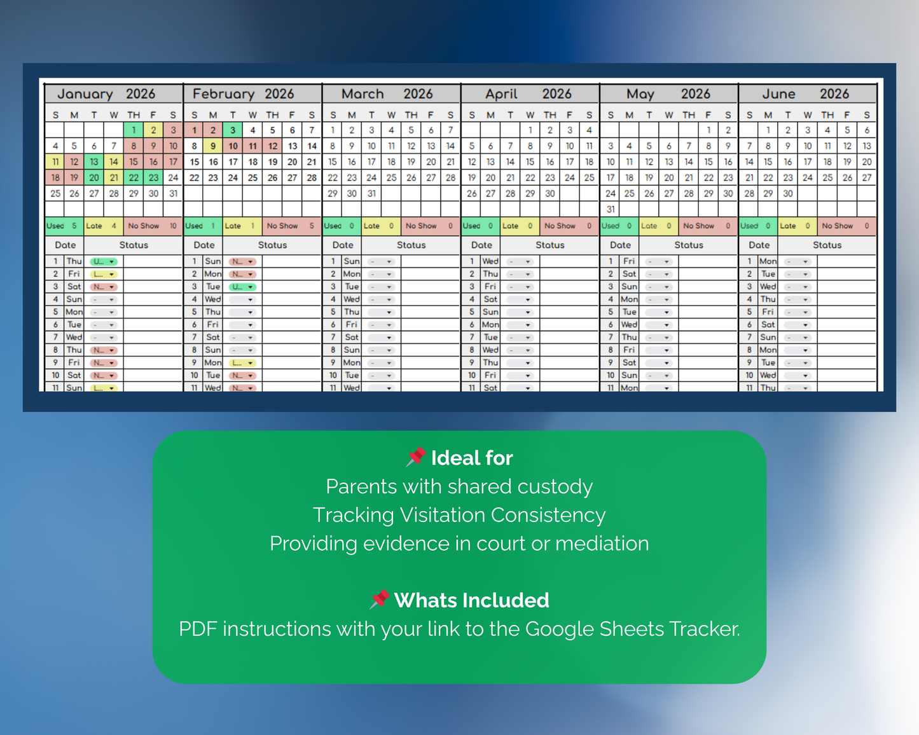Select February's Used 1 summary cell
The width and height of the screenshot is (919, 735).
click(203, 226)
